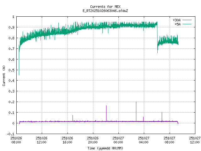Viewport: 201px width, 151px height.
Task: Click the E_RT2025102606304​6.sfduZ filename subtitle
Action: pos(105,11)
